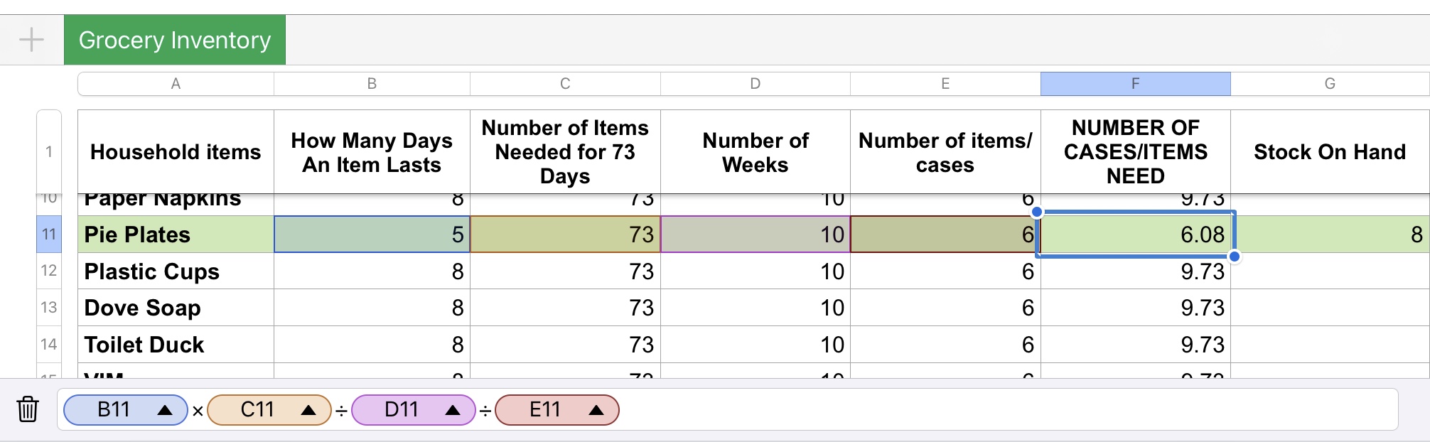Click the Toilet Duck cell

coord(176,345)
